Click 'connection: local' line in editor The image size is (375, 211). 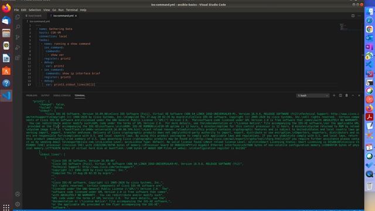53,36
